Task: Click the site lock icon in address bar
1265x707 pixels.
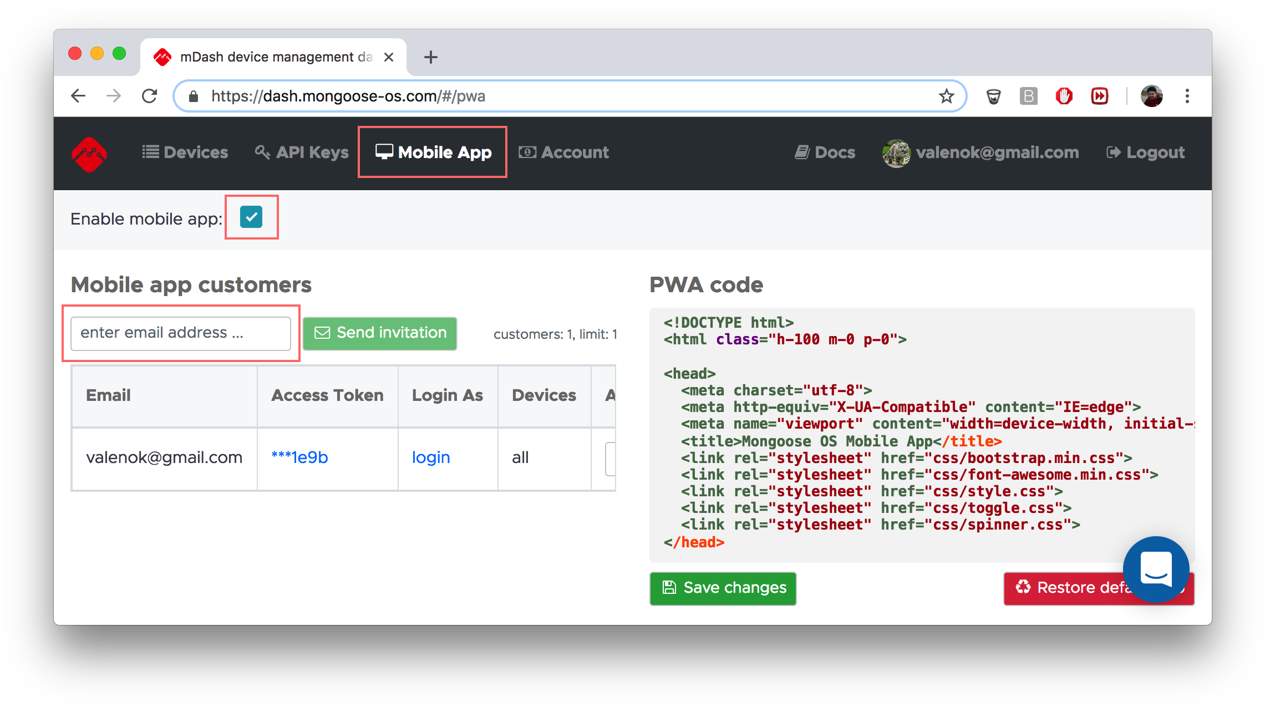Action: 194,96
